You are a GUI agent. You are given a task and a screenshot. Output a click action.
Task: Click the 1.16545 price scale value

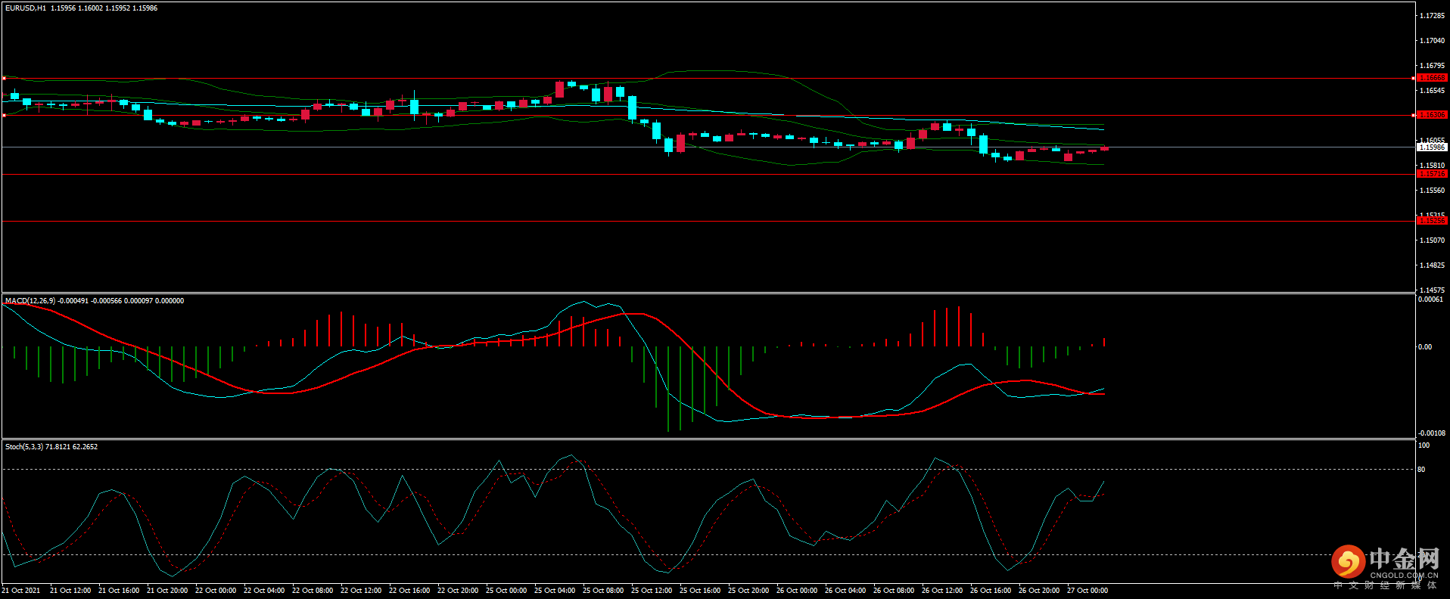[1432, 91]
